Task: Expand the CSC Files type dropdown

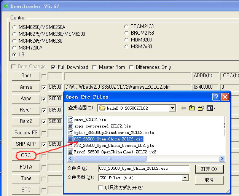Action: 185,178
